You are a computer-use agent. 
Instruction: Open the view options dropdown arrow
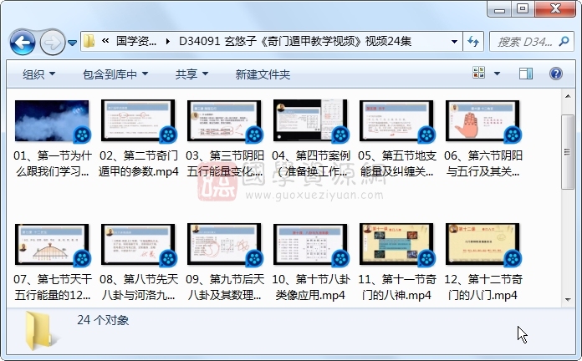[497, 74]
